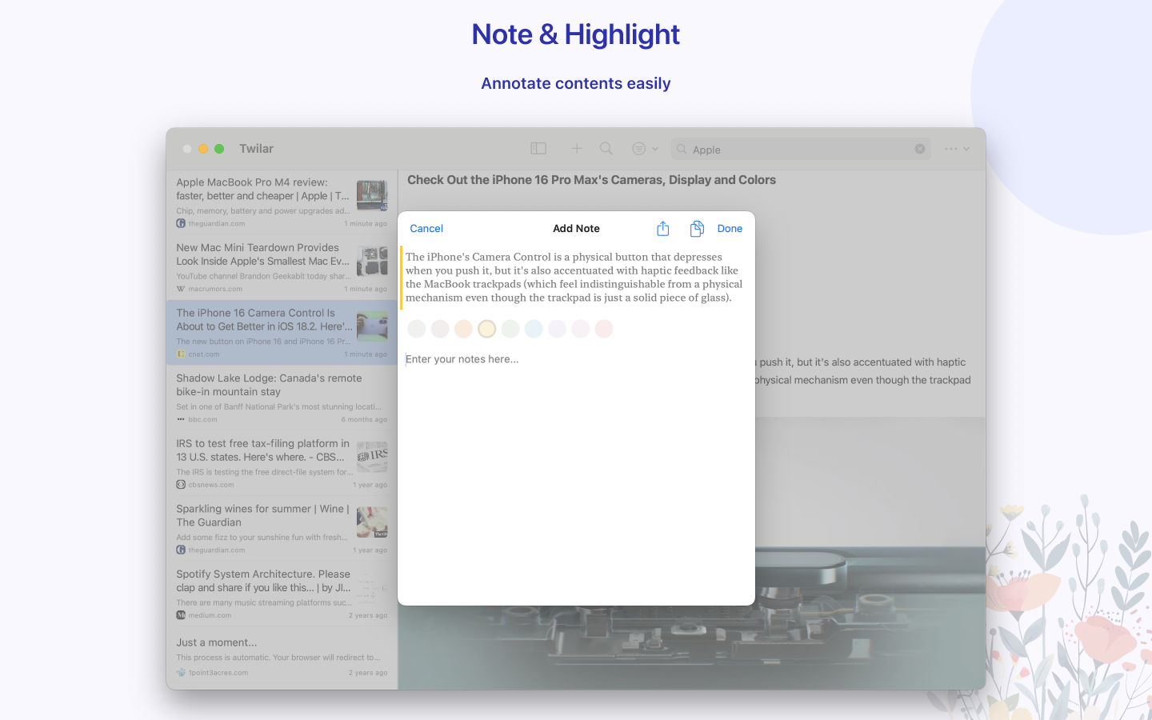Open the New Mac Mini Teardown article

click(x=282, y=268)
